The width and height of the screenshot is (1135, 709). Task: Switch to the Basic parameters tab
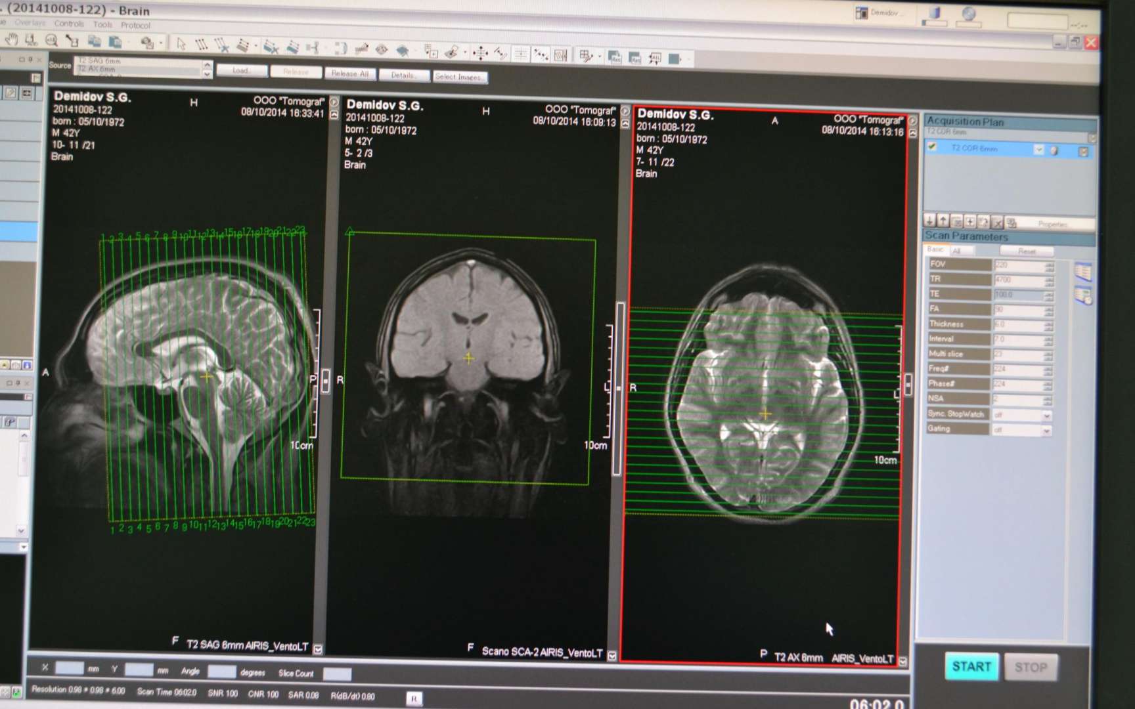(x=935, y=249)
